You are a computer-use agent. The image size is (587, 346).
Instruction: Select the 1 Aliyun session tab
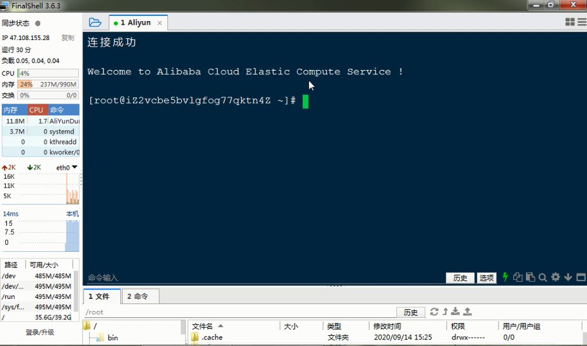pos(135,22)
